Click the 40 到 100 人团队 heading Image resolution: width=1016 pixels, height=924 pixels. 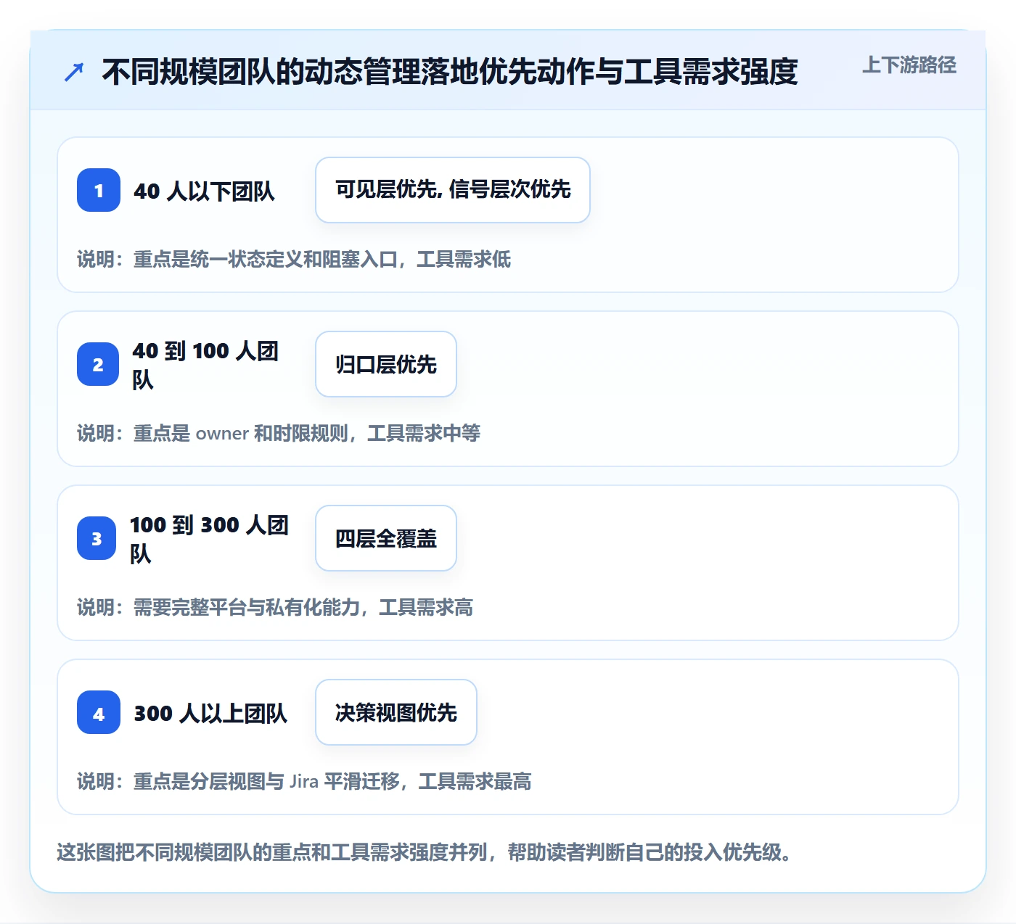205,365
